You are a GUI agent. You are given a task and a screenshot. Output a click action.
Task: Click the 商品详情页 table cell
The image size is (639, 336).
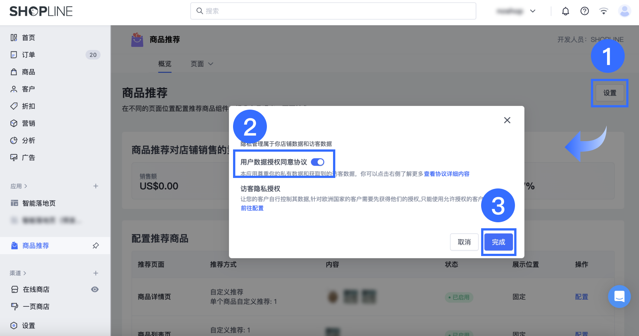(x=154, y=297)
